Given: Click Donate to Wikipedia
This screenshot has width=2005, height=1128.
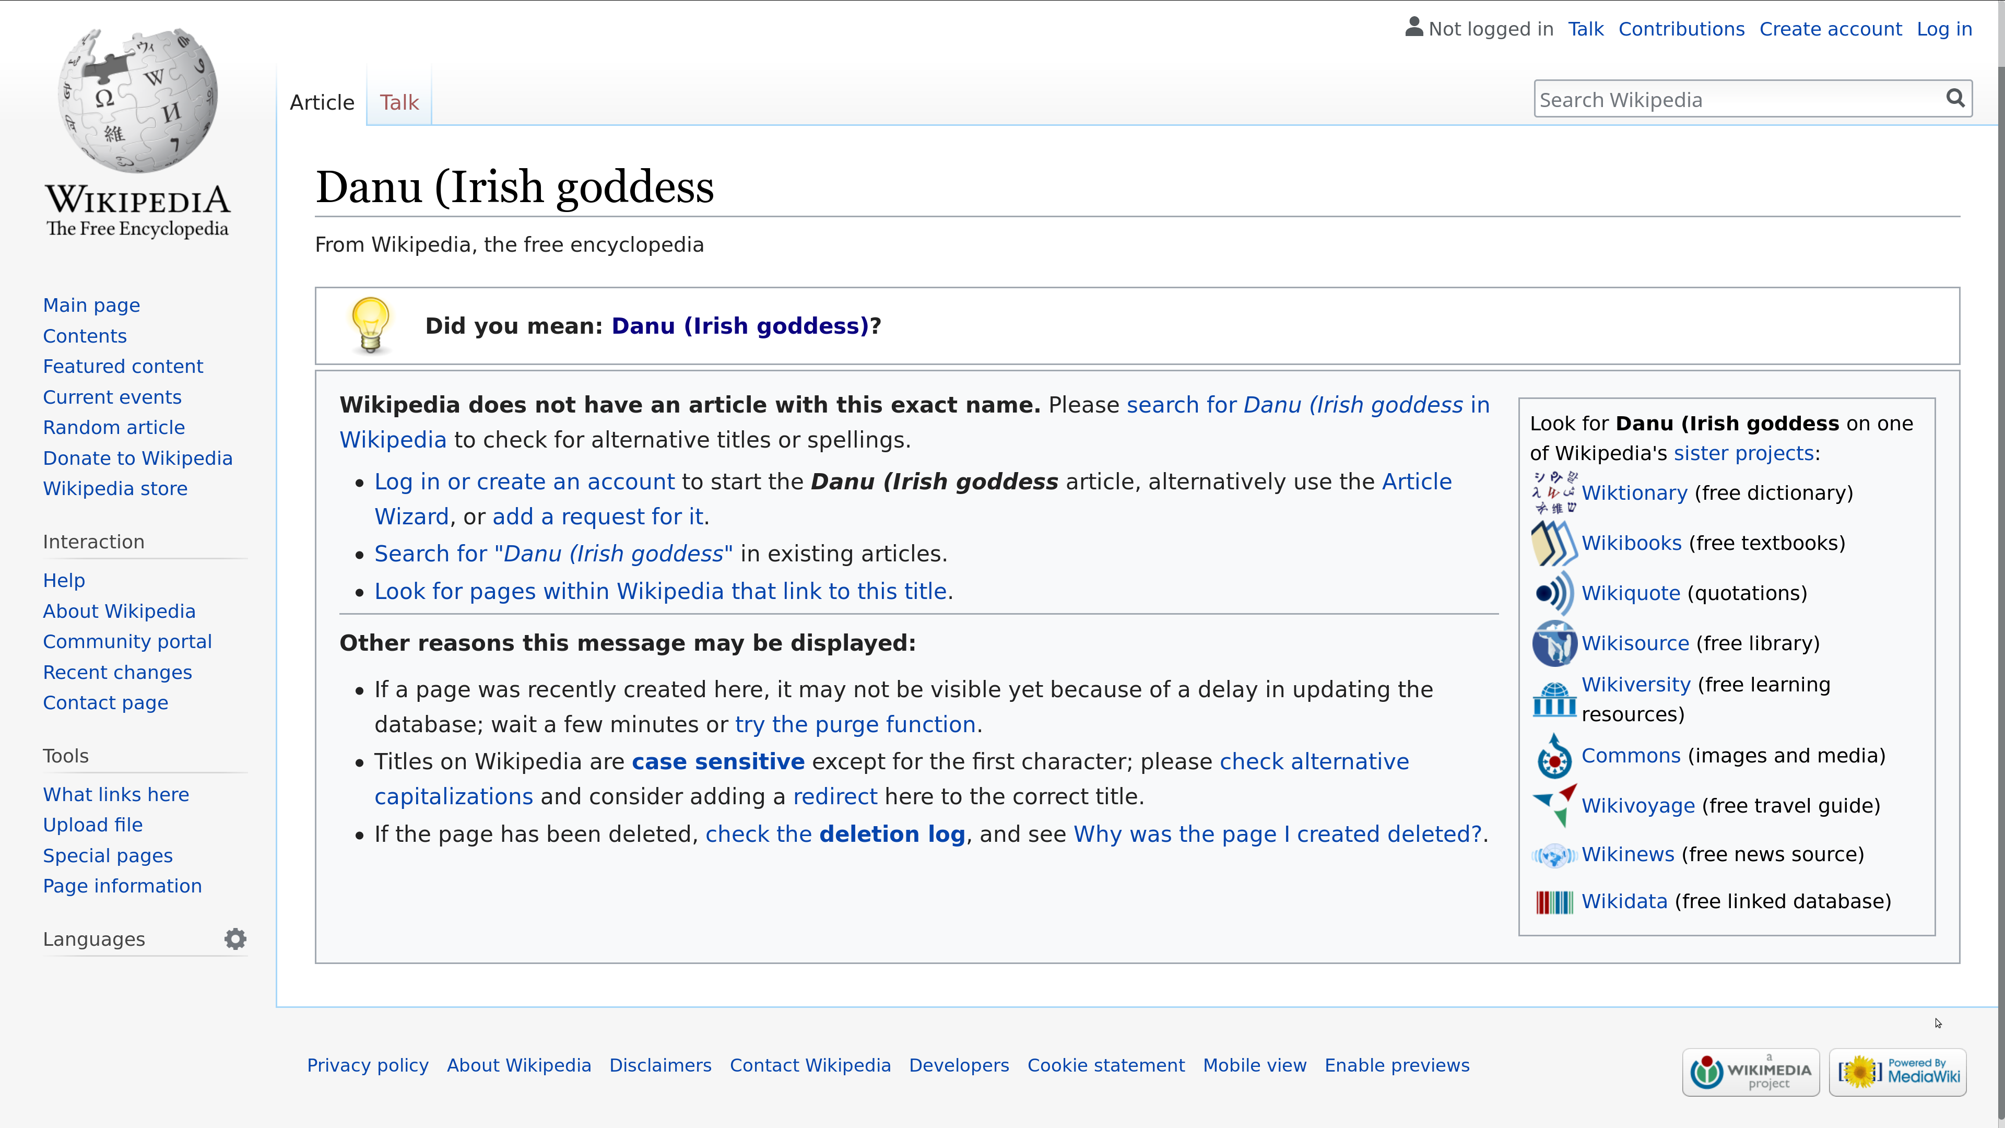Looking at the screenshot, I should pos(138,458).
